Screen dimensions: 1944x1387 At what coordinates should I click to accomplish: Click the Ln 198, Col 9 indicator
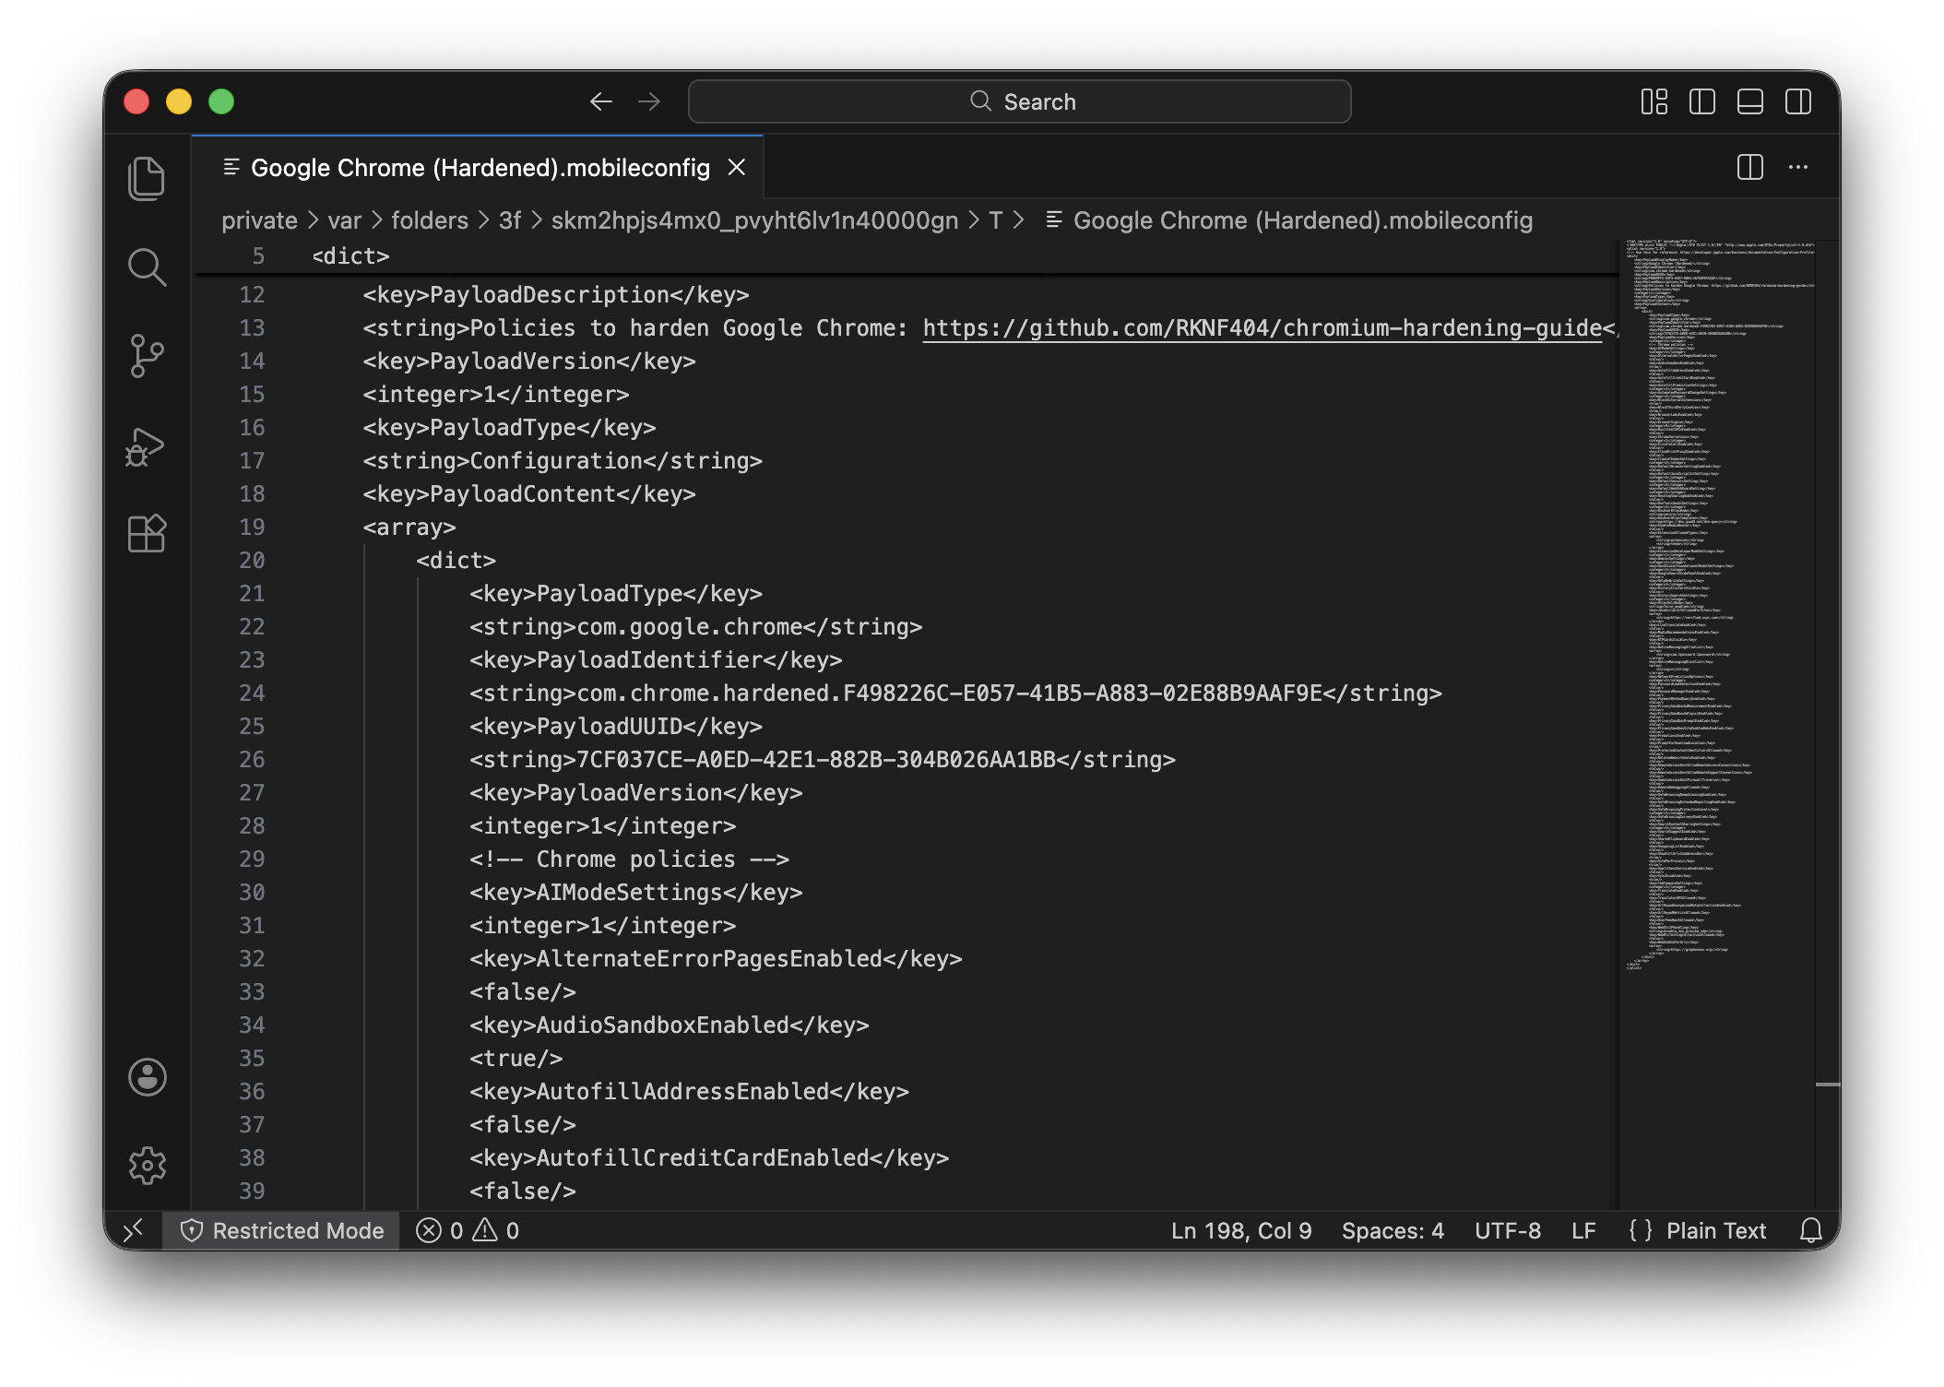pos(1241,1230)
